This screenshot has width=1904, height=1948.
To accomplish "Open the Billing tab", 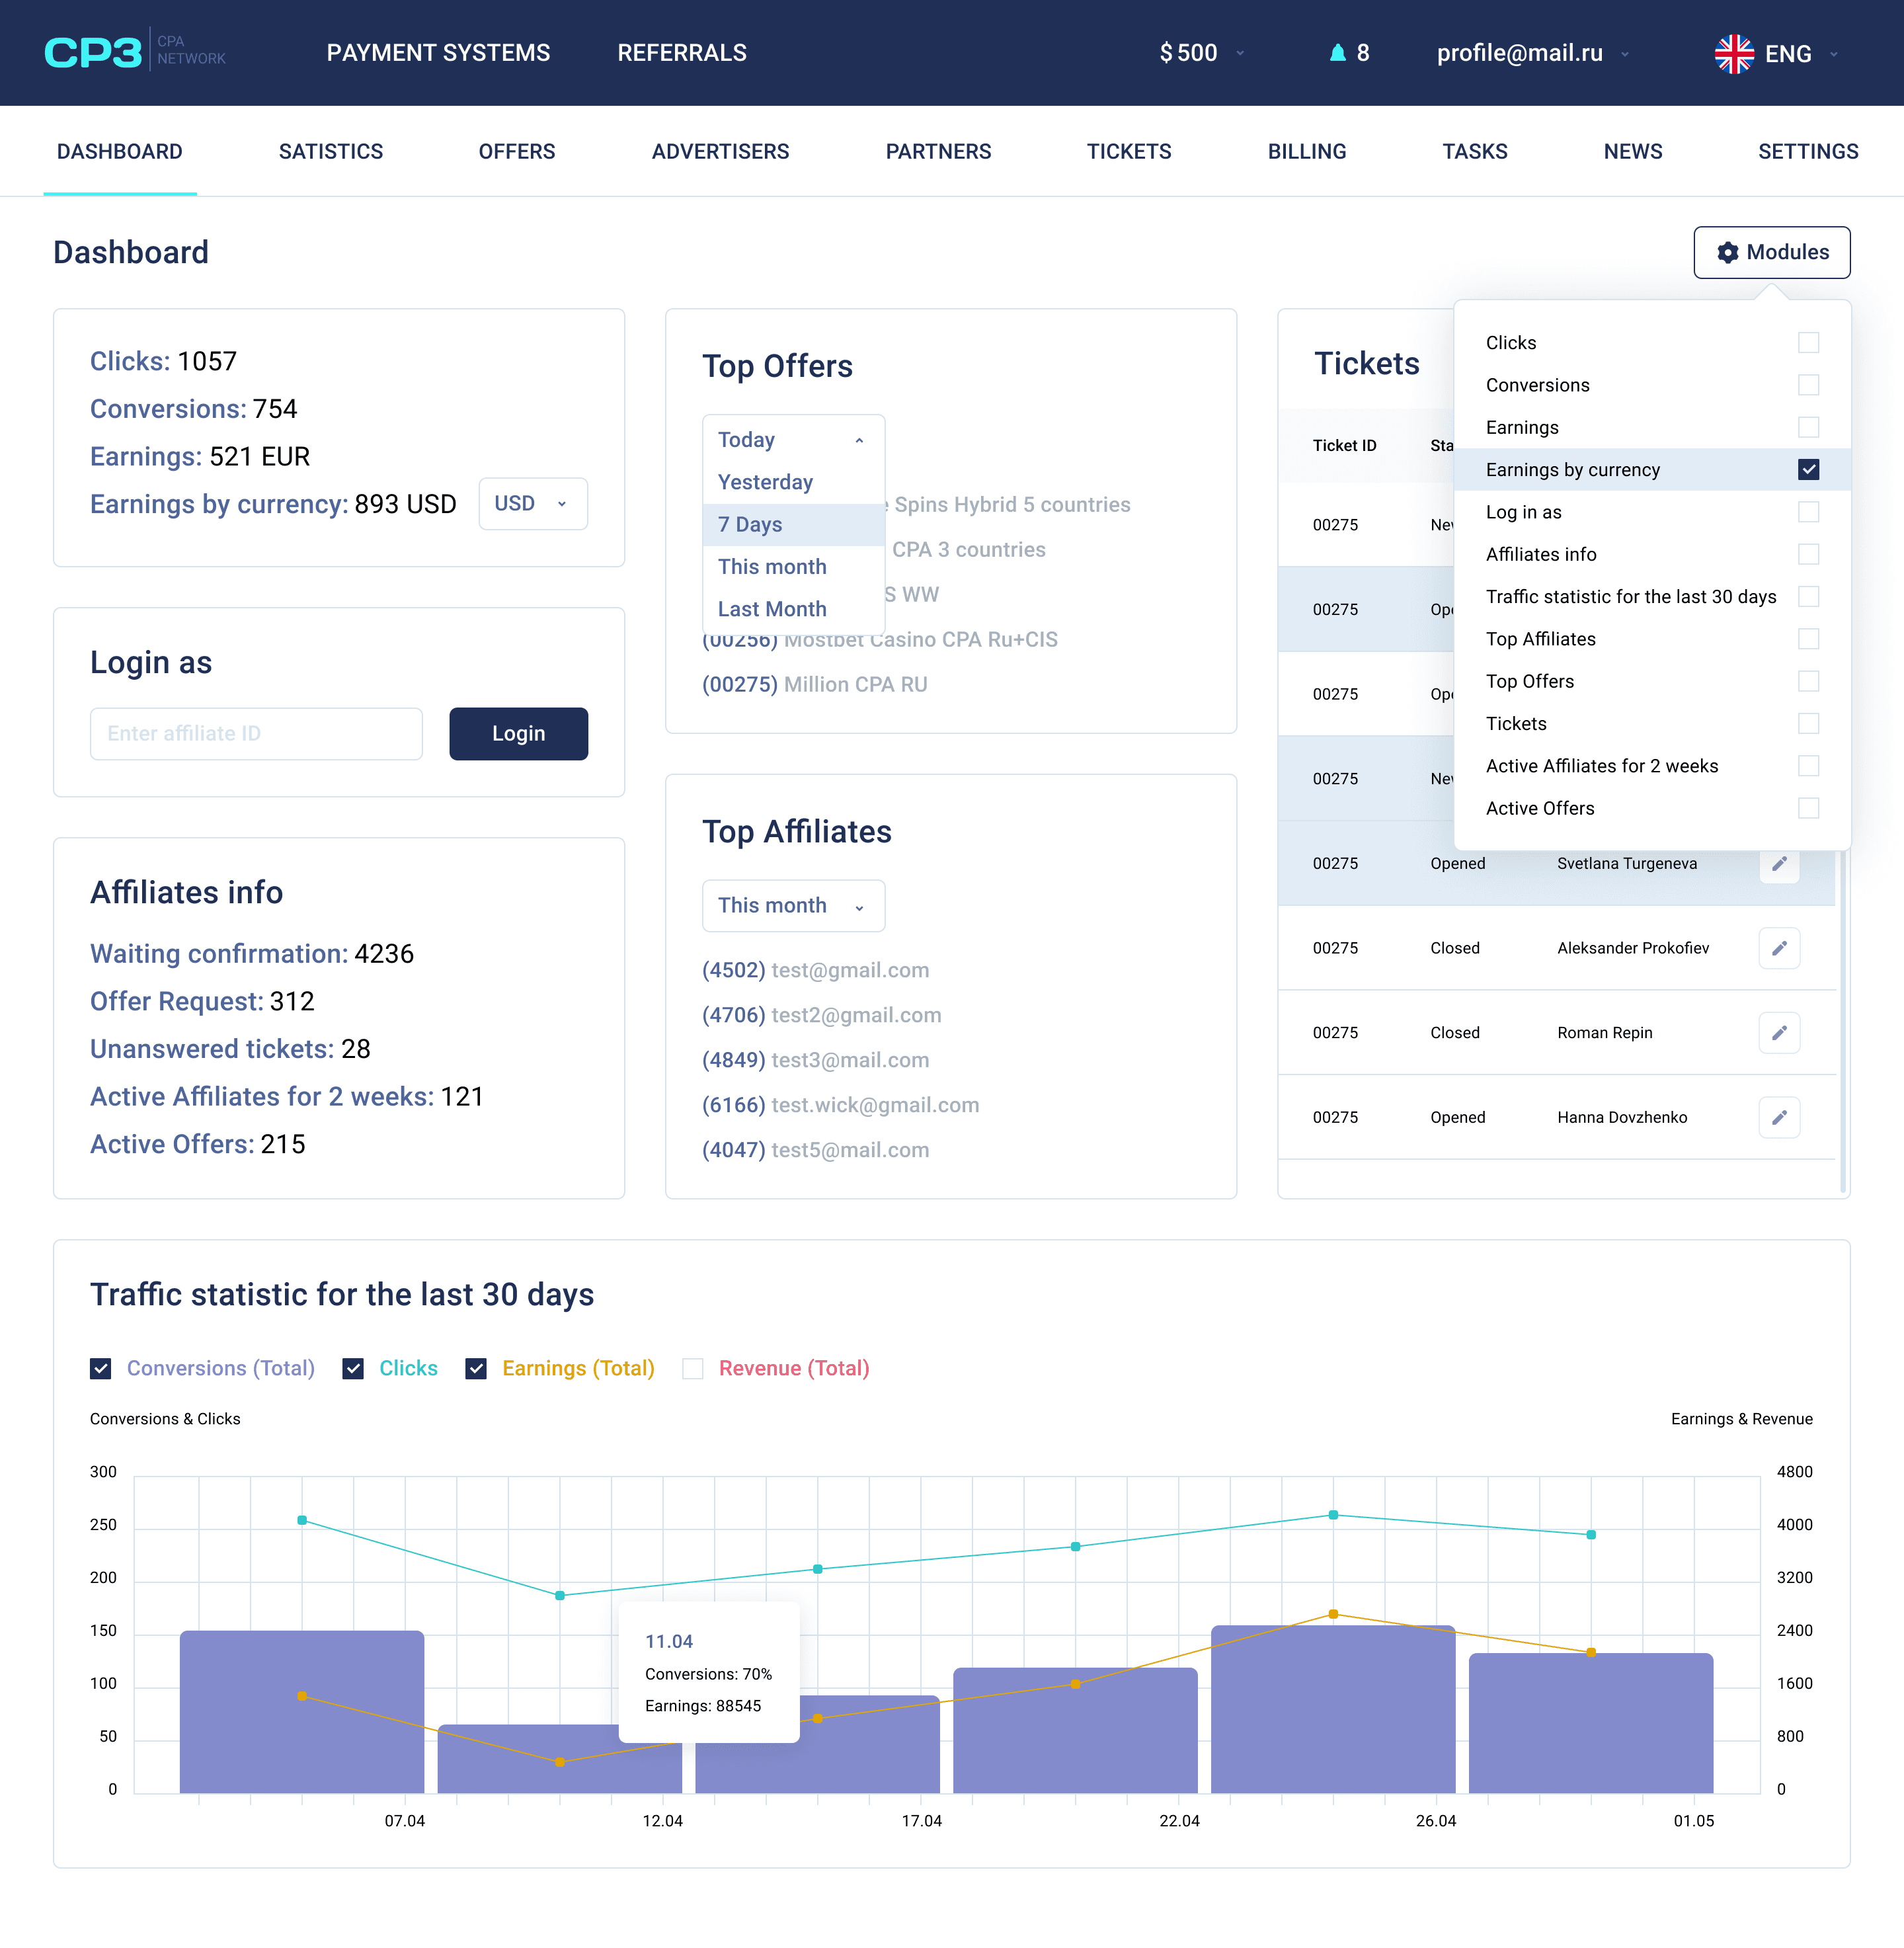I will pyautogui.click(x=1307, y=152).
